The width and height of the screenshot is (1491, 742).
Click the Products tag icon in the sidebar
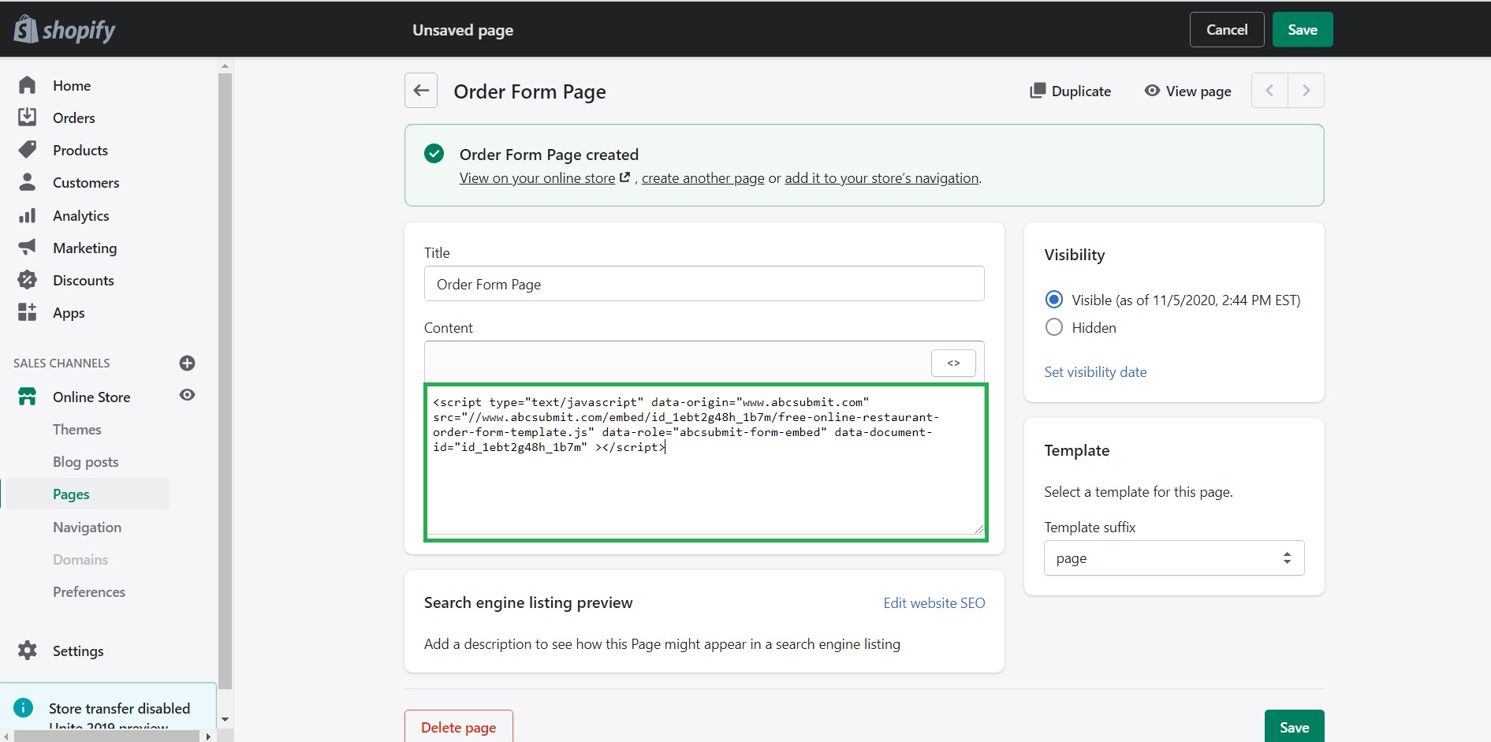point(27,150)
